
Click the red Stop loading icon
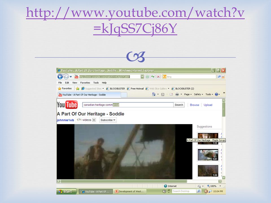[x=158, y=77]
